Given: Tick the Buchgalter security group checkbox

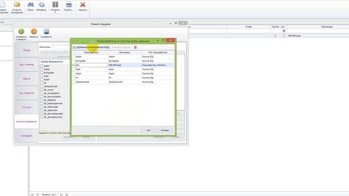Looking at the screenshot, I should [41, 72].
